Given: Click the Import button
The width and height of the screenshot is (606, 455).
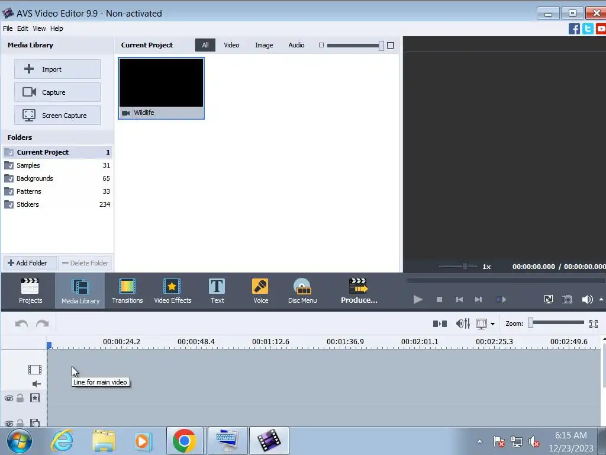Looking at the screenshot, I should (57, 69).
